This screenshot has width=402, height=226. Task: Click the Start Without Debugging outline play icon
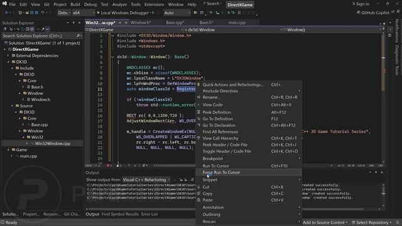[153, 13]
